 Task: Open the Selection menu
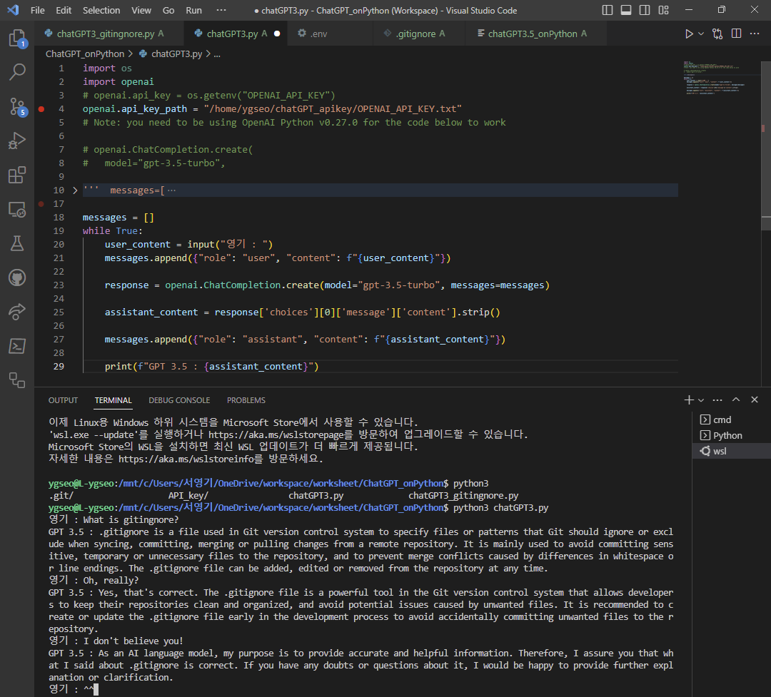[101, 10]
